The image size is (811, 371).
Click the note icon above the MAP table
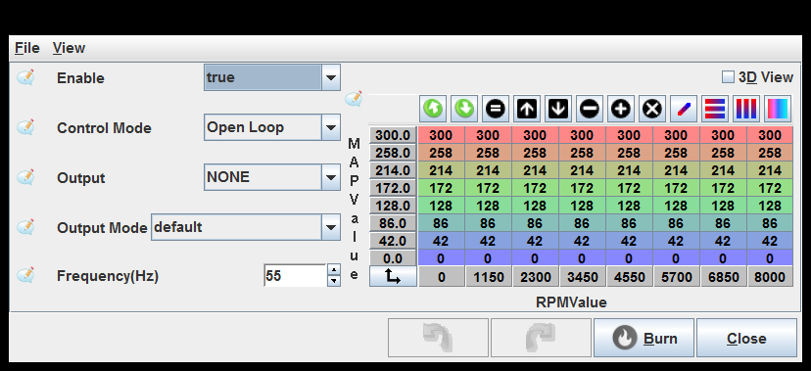(354, 98)
